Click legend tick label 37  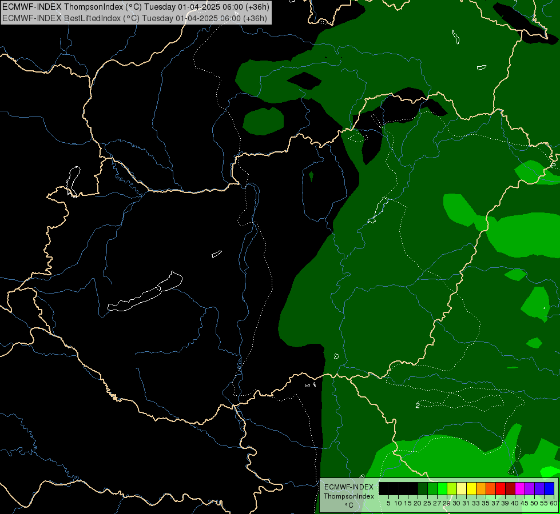pyautogui.click(x=495, y=503)
